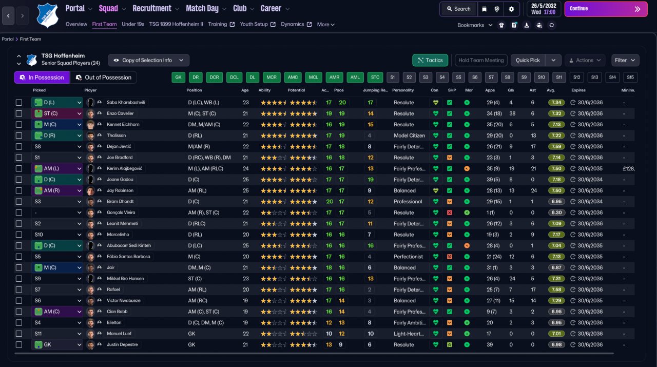657x367 pixels.
Task: Switch to the Out of Possession tab
Action: [x=103, y=78]
